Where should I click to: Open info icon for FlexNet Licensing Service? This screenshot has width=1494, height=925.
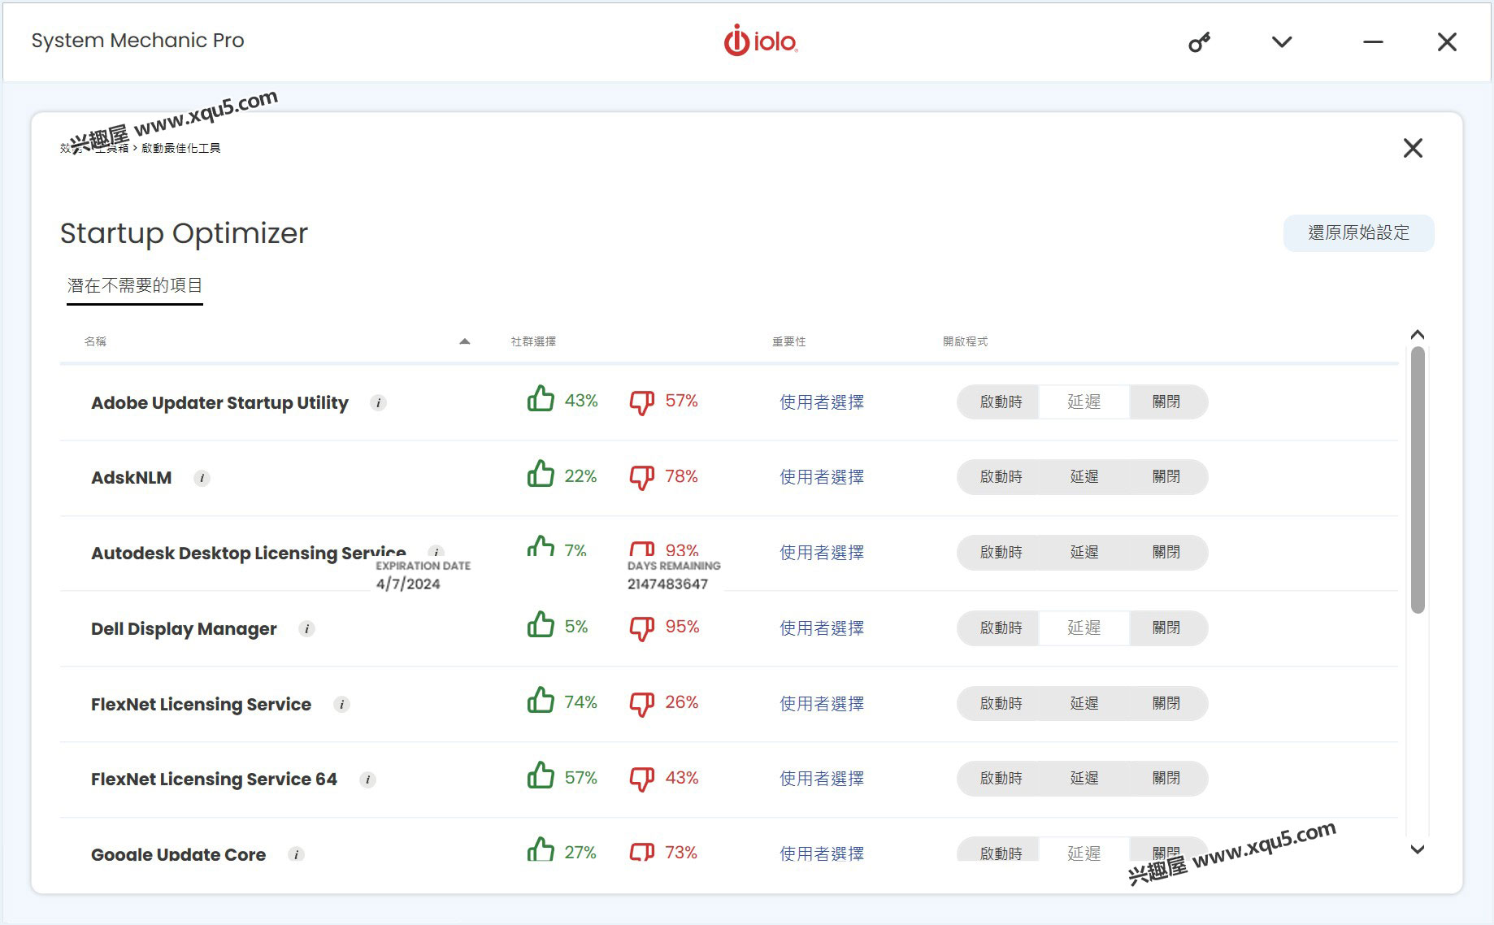tap(341, 705)
